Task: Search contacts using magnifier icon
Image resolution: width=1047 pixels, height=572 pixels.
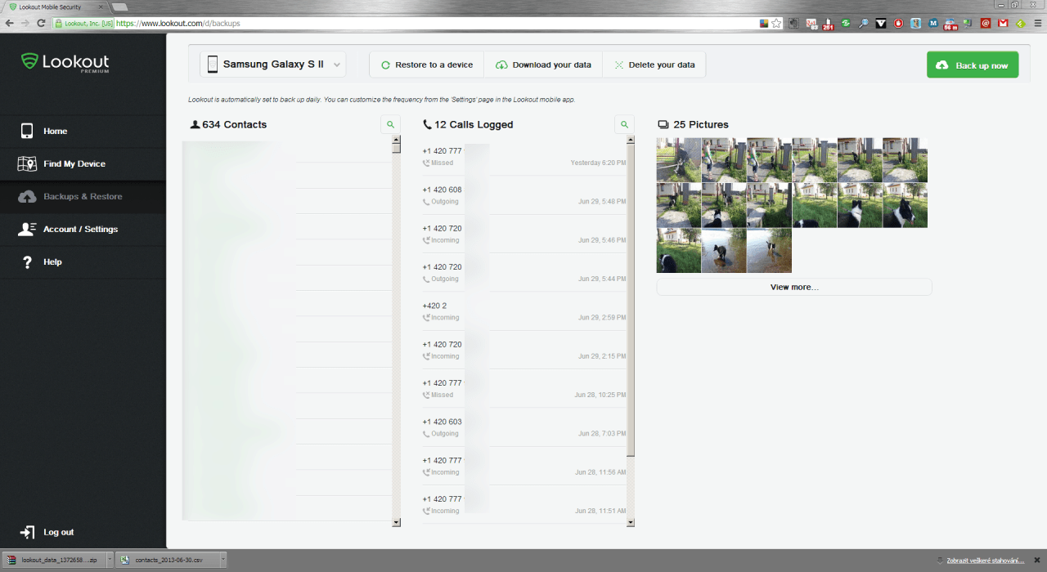Action: click(x=390, y=124)
